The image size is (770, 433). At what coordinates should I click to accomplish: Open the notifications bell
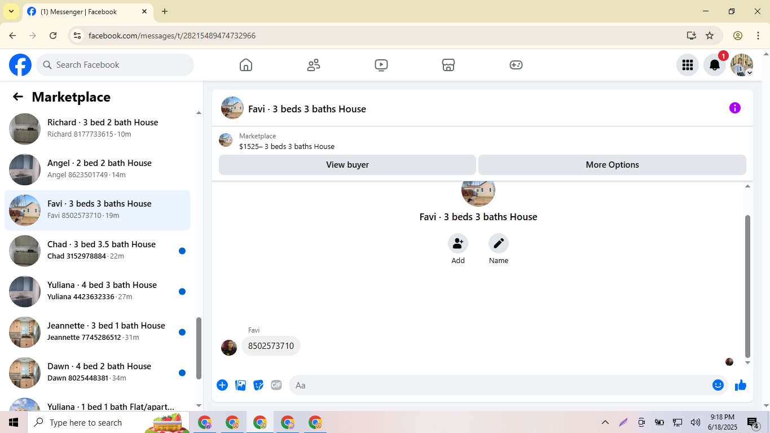714,65
